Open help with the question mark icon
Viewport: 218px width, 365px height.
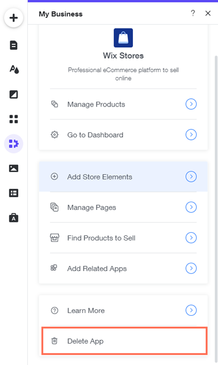point(193,13)
